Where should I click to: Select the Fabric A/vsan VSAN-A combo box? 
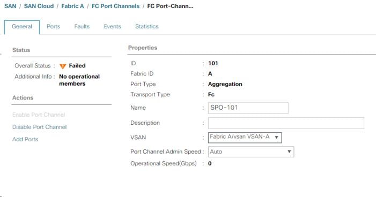pyautogui.click(x=245, y=138)
